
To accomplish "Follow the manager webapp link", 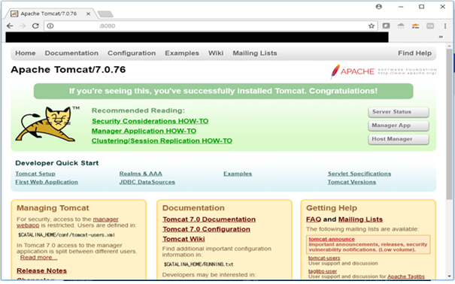I will pyautogui.click(x=105, y=219).
